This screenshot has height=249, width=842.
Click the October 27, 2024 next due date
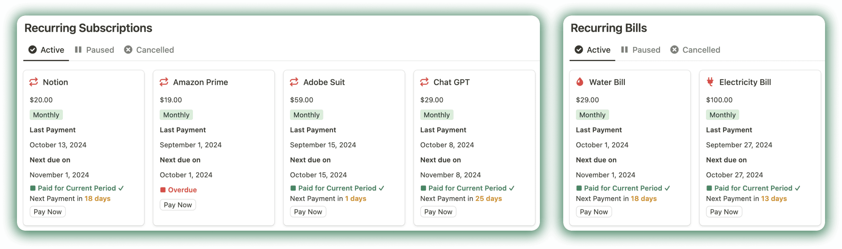click(735, 175)
